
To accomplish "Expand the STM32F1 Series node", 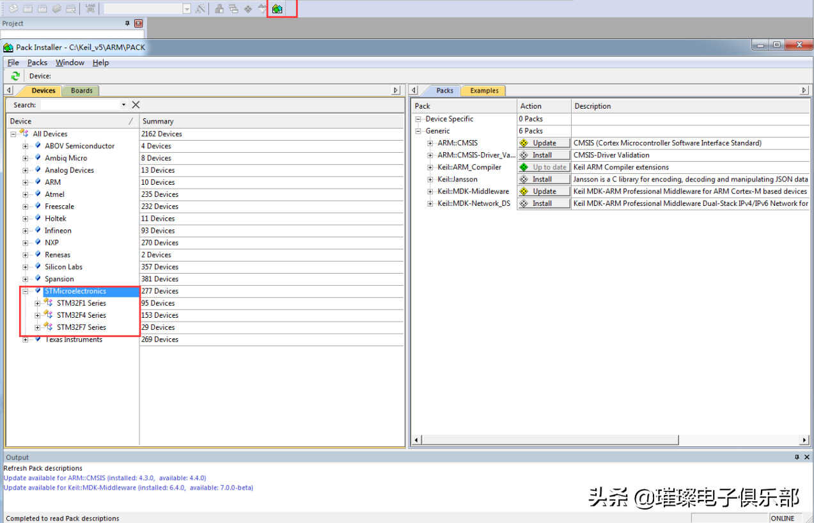I will pyautogui.click(x=38, y=303).
